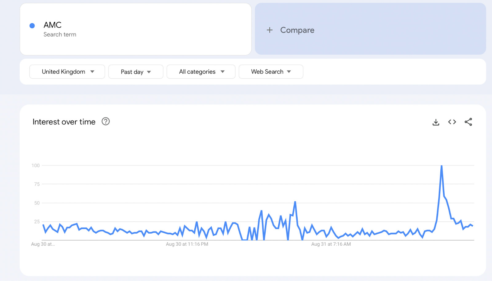Click the Compare text to add a term
Image resolution: width=492 pixels, height=281 pixels.
coord(297,30)
